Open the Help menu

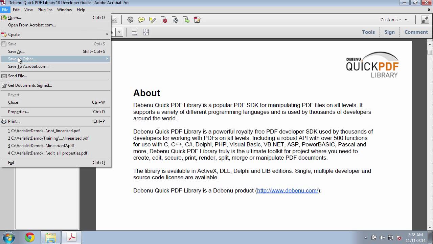[x=81, y=10]
